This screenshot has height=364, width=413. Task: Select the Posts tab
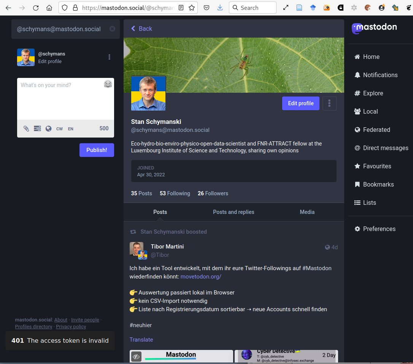160,212
